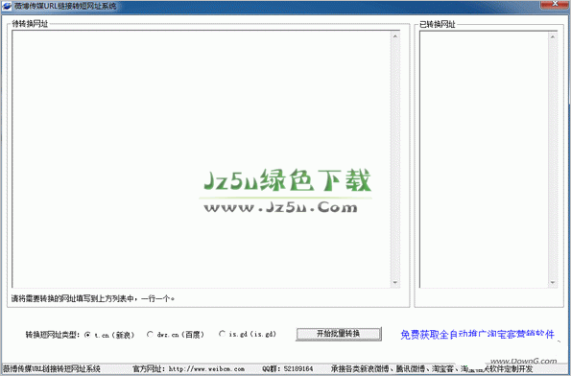Viewport: 571px width, 376px height.
Task: Click the 薇博传媒URL链接转短网址系统 status bar text
Action: 52,369
